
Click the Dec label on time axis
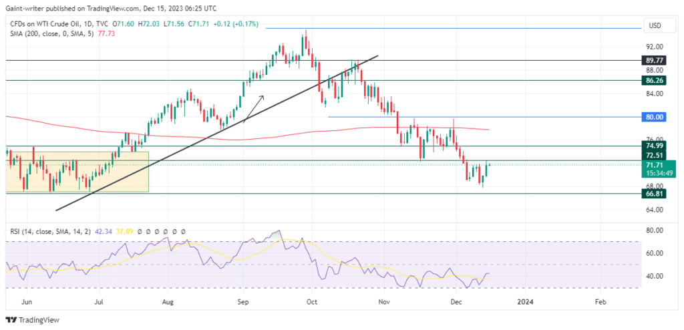pyautogui.click(x=456, y=302)
